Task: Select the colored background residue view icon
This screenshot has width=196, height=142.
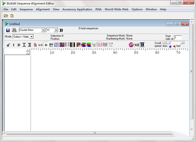Action: click(62, 45)
